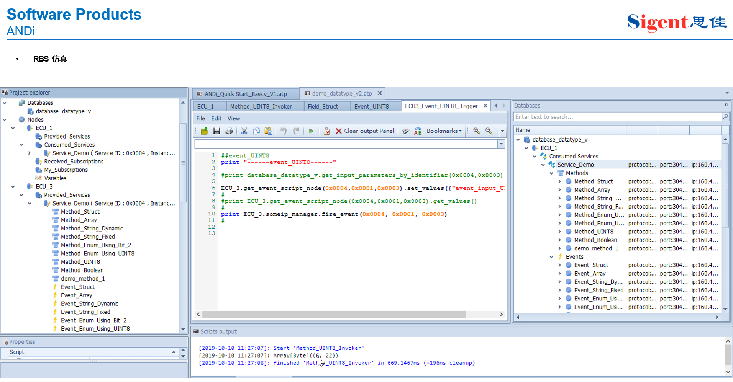Click Clear output Panel button
733x382 pixels.
coord(365,131)
